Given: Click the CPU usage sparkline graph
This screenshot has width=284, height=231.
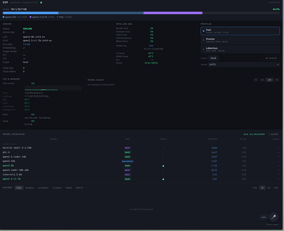Looking at the screenshot, I should point(53,88).
